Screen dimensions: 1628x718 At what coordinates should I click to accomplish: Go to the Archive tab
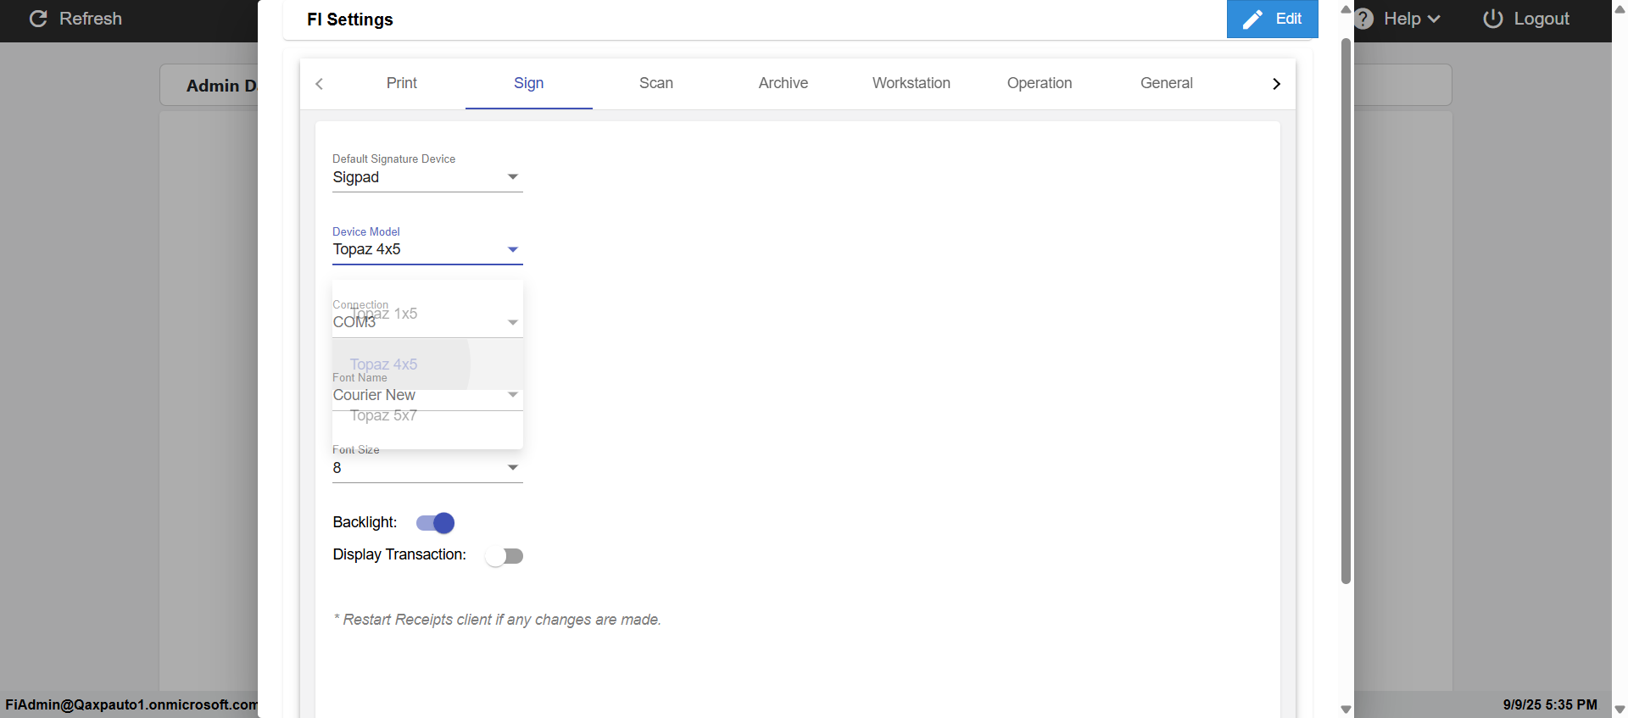tap(783, 83)
